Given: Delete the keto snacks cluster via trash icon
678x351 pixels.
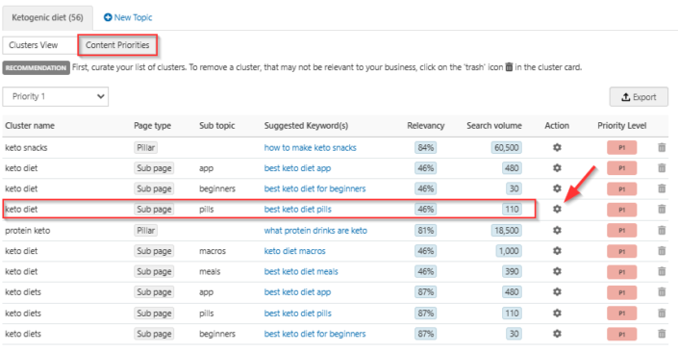Looking at the screenshot, I should pyautogui.click(x=662, y=147).
